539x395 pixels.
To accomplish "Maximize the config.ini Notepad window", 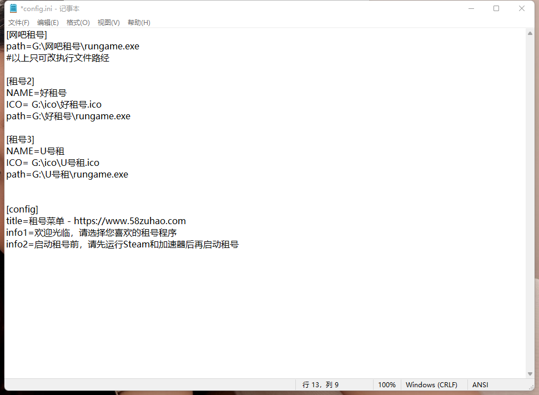I will point(496,8).
